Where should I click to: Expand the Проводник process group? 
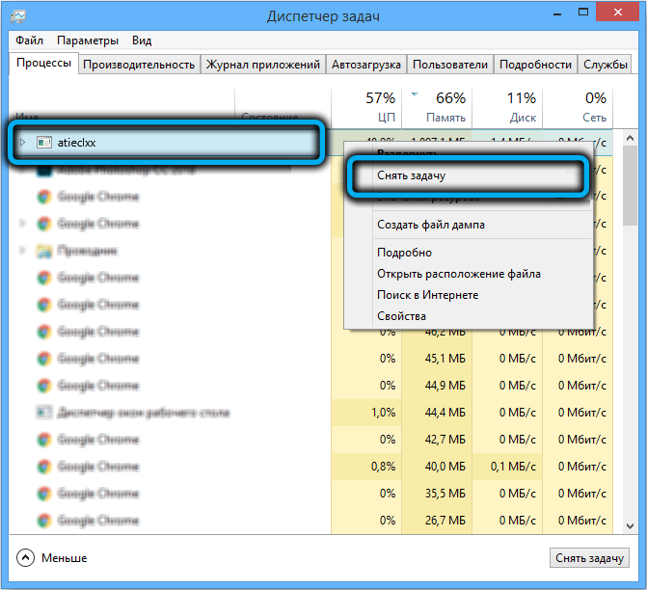pyautogui.click(x=23, y=251)
